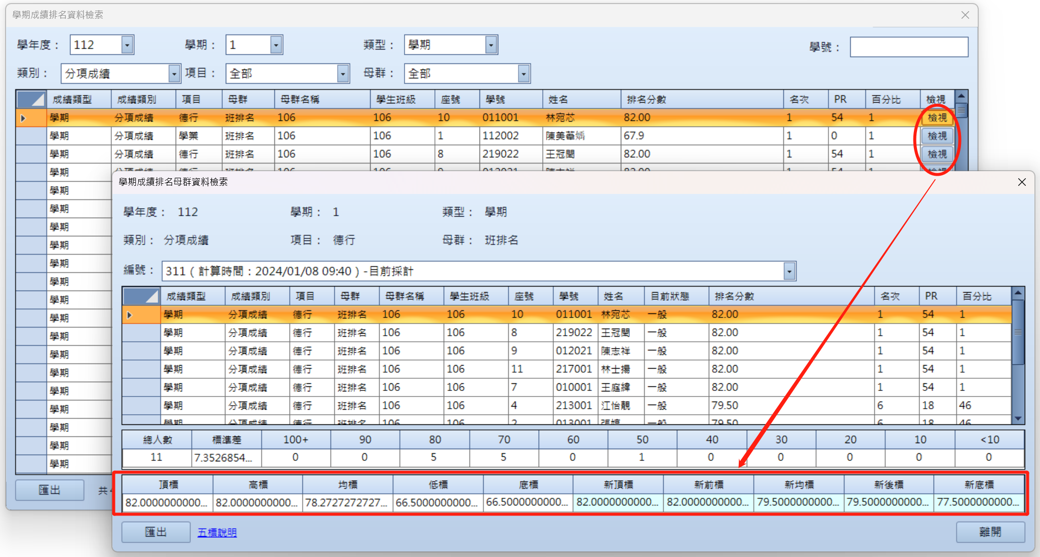Screen dimensions: 1040x557
Task: Open the 五標說明 link
Action: tap(217, 532)
